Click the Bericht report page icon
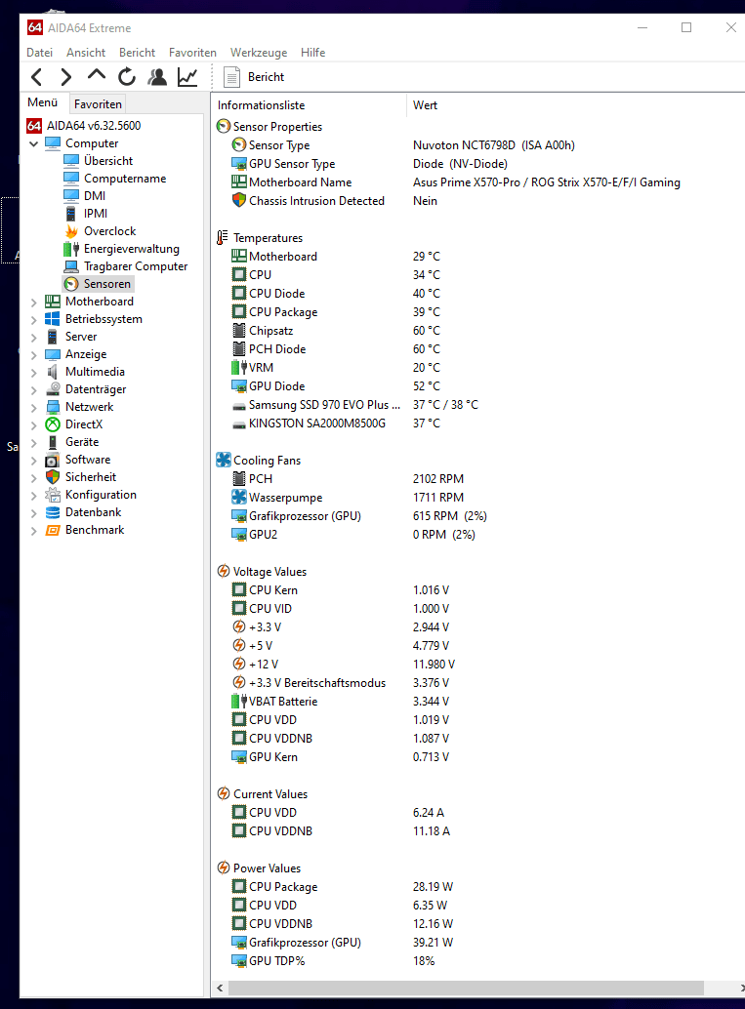 coord(231,77)
